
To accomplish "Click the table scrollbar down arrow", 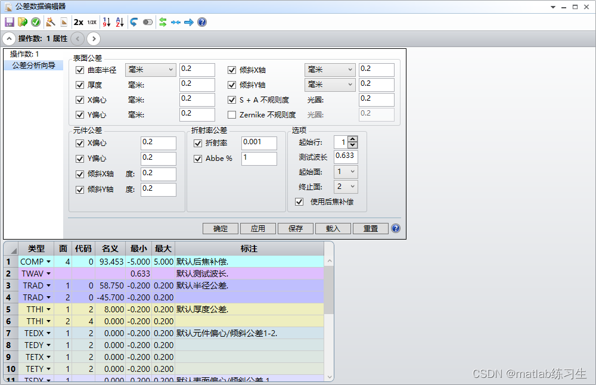I will pos(330,377).
